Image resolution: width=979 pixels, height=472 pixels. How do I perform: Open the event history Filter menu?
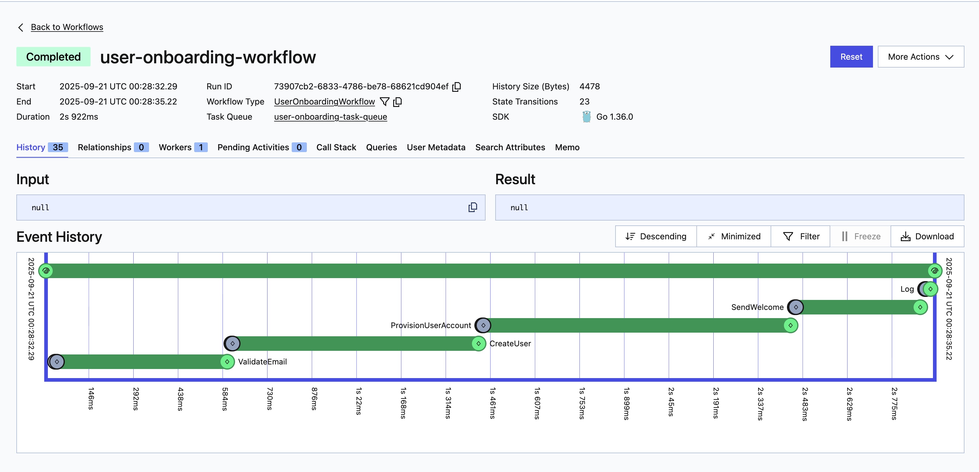point(800,236)
